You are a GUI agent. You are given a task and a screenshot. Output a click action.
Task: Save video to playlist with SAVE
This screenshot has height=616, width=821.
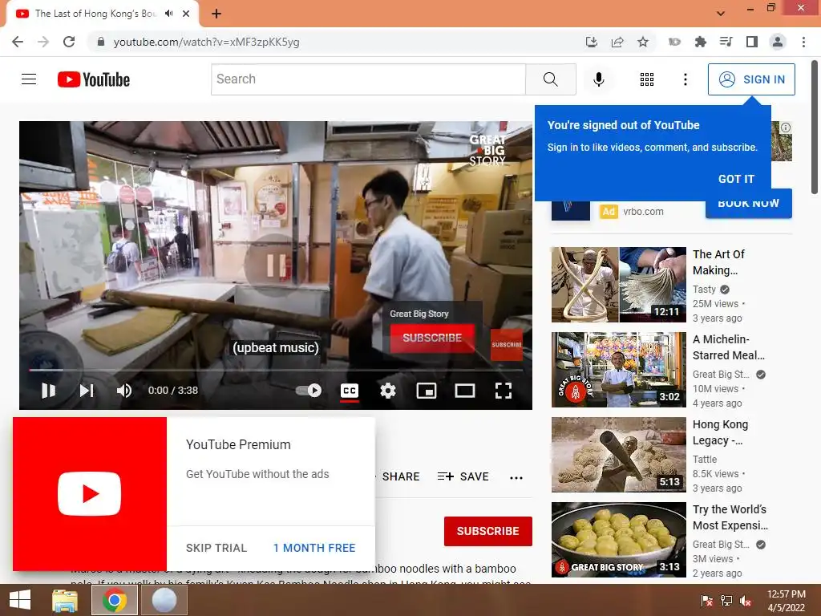pyautogui.click(x=463, y=476)
